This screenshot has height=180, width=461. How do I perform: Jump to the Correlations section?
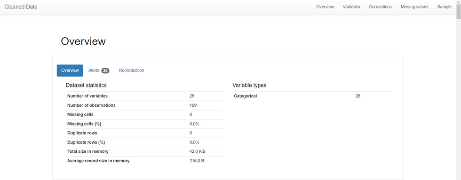380,7
